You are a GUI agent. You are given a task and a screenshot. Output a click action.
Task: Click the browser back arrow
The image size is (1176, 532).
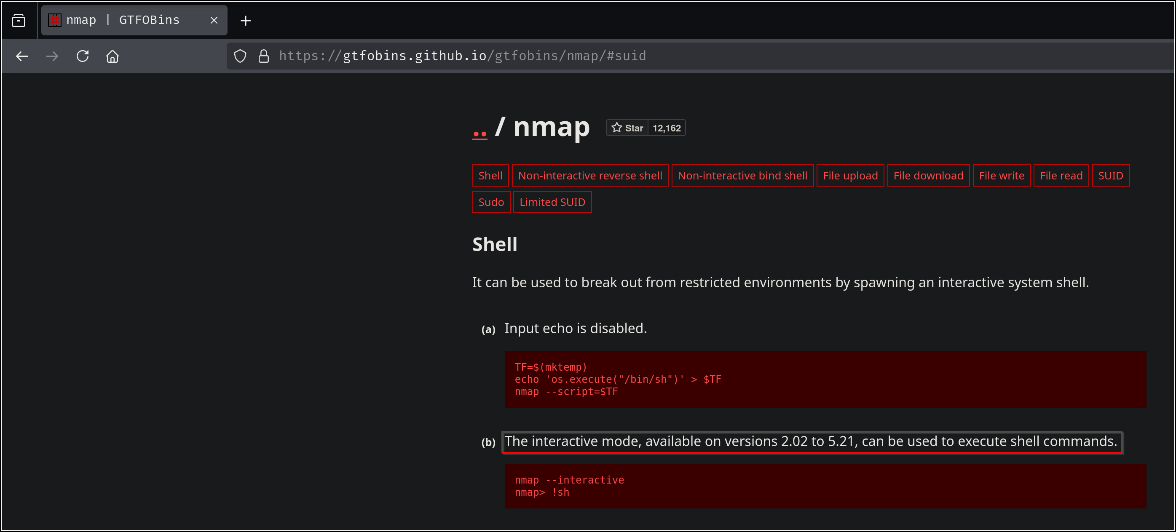coord(21,56)
